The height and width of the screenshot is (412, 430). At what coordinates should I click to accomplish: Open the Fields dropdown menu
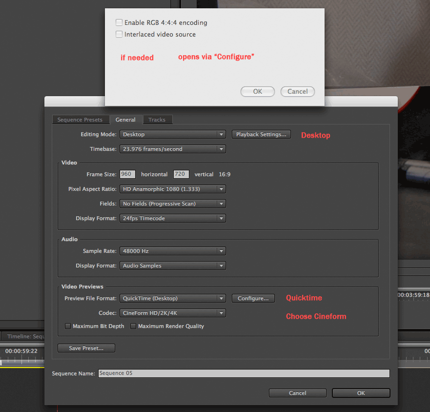click(172, 204)
